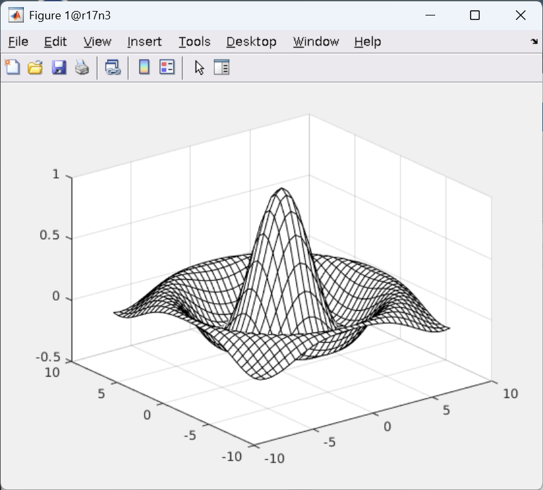This screenshot has width=543, height=490.
Task: Open the Property Inspector icon
Action: pyautogui.click(x=221, y=67)
